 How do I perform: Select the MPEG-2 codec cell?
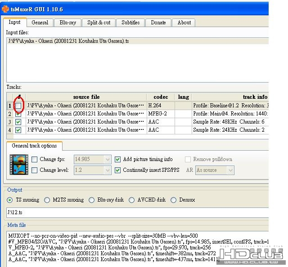click(x=161, y=114)
